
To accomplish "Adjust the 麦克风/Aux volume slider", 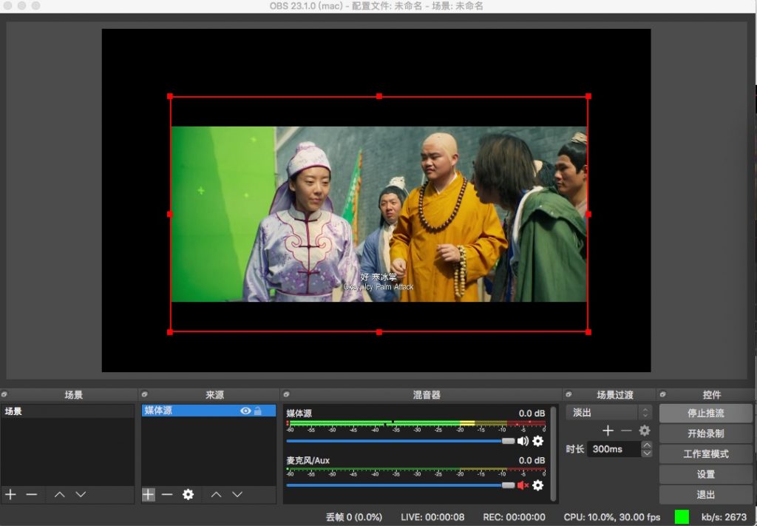I will tap(401, 485).
